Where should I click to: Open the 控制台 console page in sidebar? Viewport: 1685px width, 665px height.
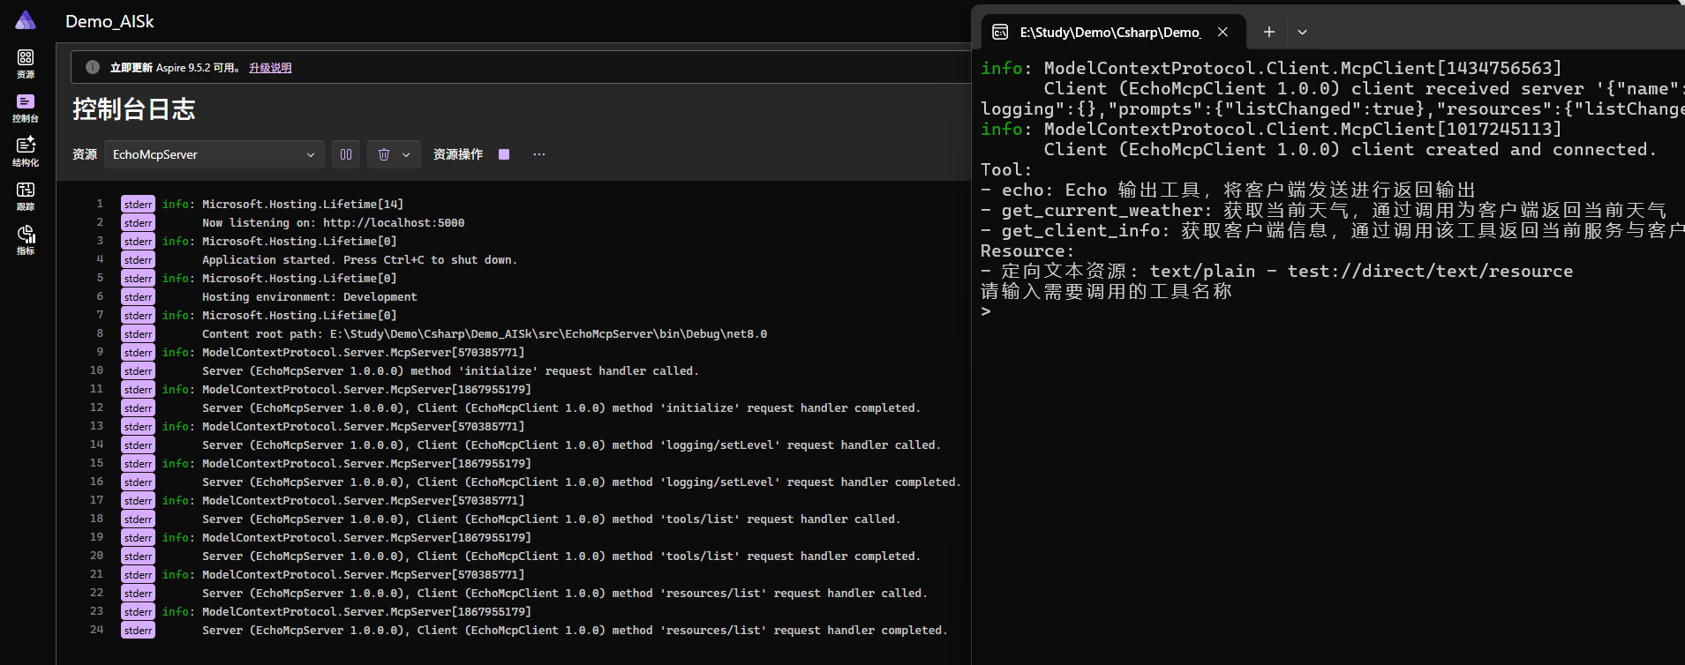pyautogui.click(x=26, y=108)
